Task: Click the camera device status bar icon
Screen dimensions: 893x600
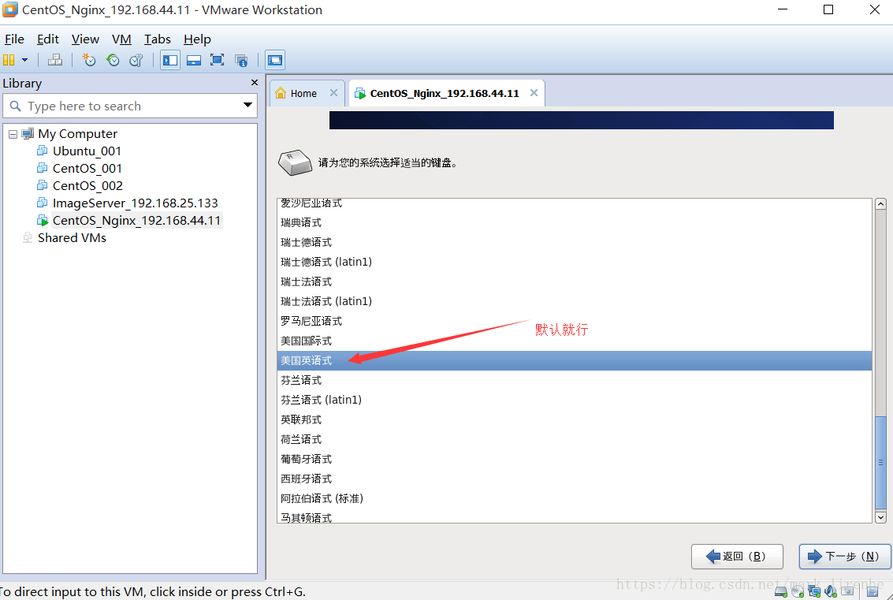Action: (847, 591)
